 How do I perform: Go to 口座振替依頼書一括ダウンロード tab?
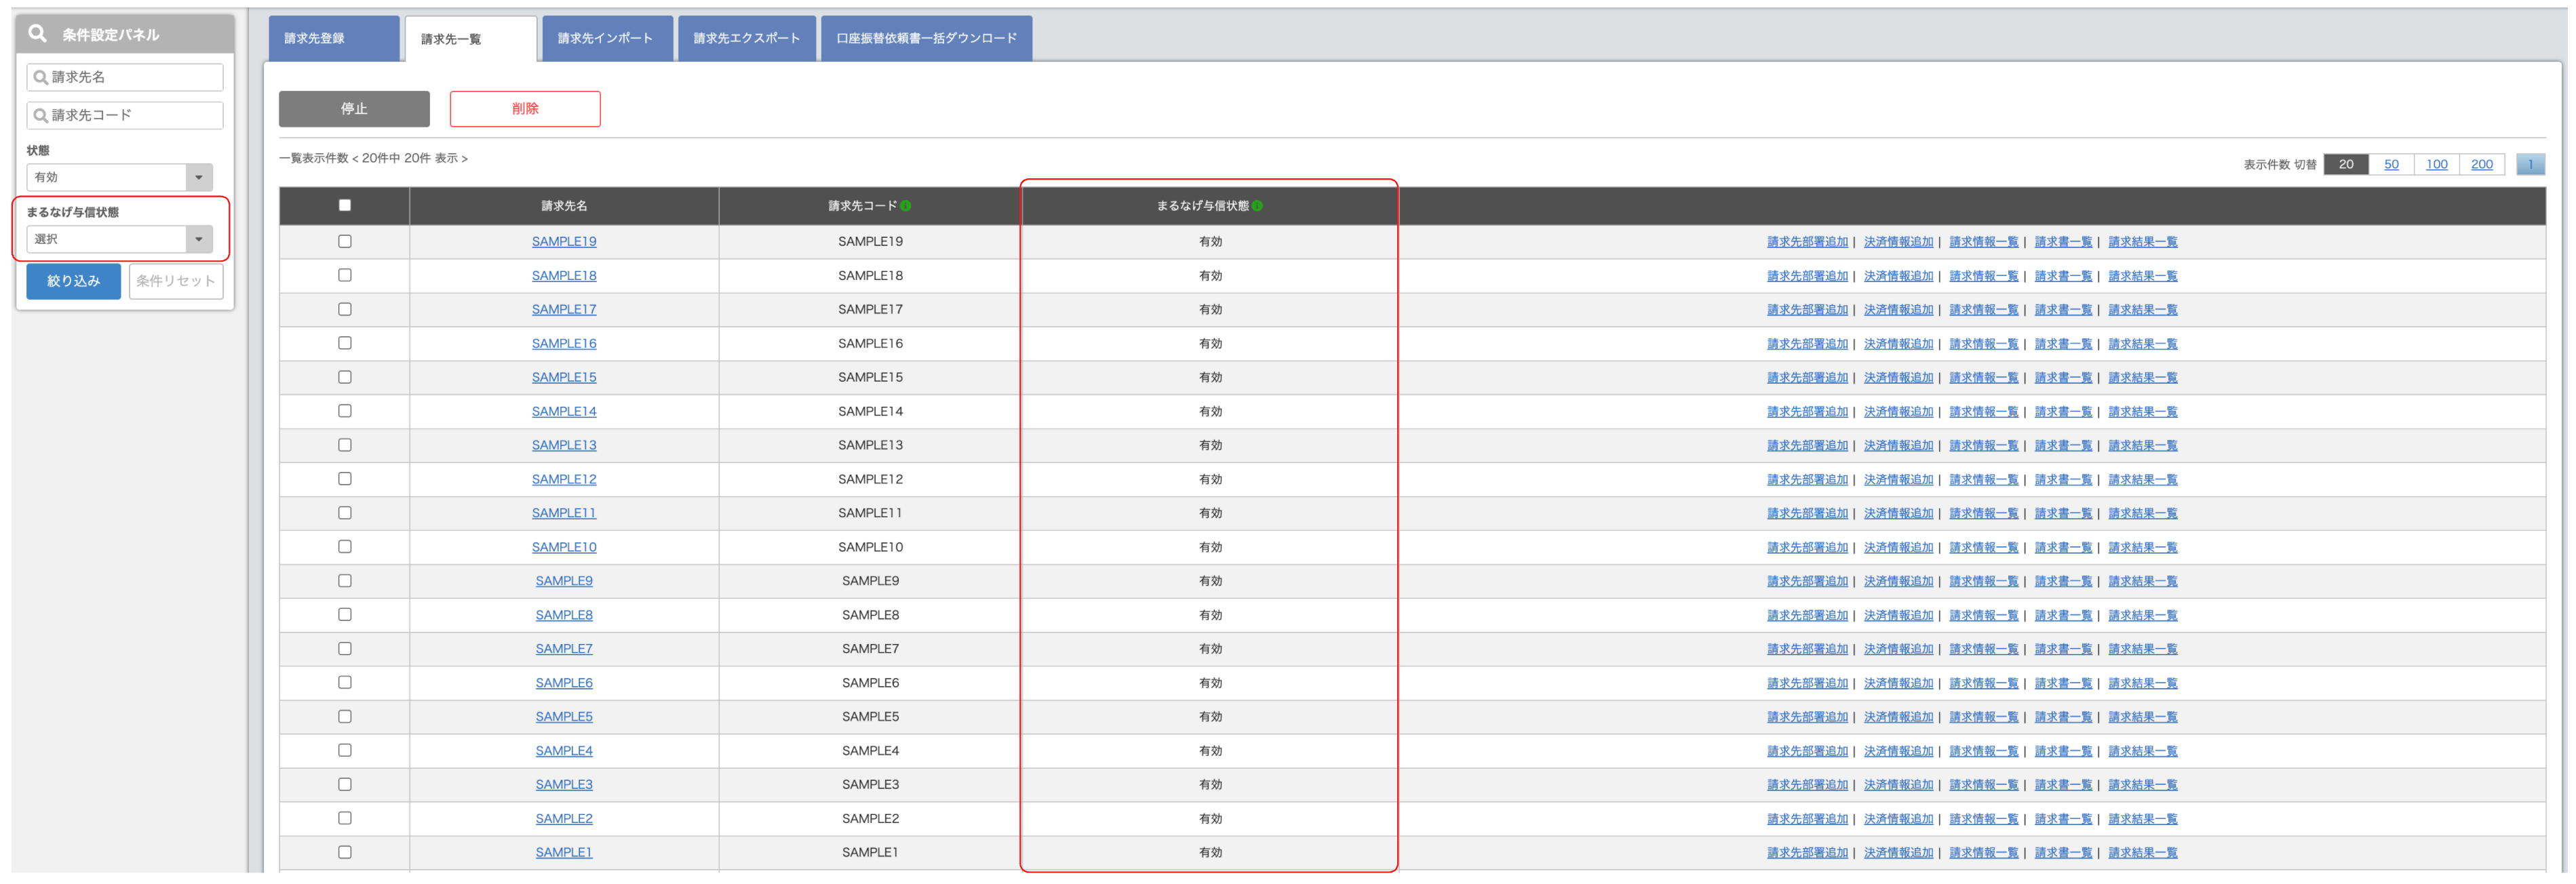pos(926,38)
